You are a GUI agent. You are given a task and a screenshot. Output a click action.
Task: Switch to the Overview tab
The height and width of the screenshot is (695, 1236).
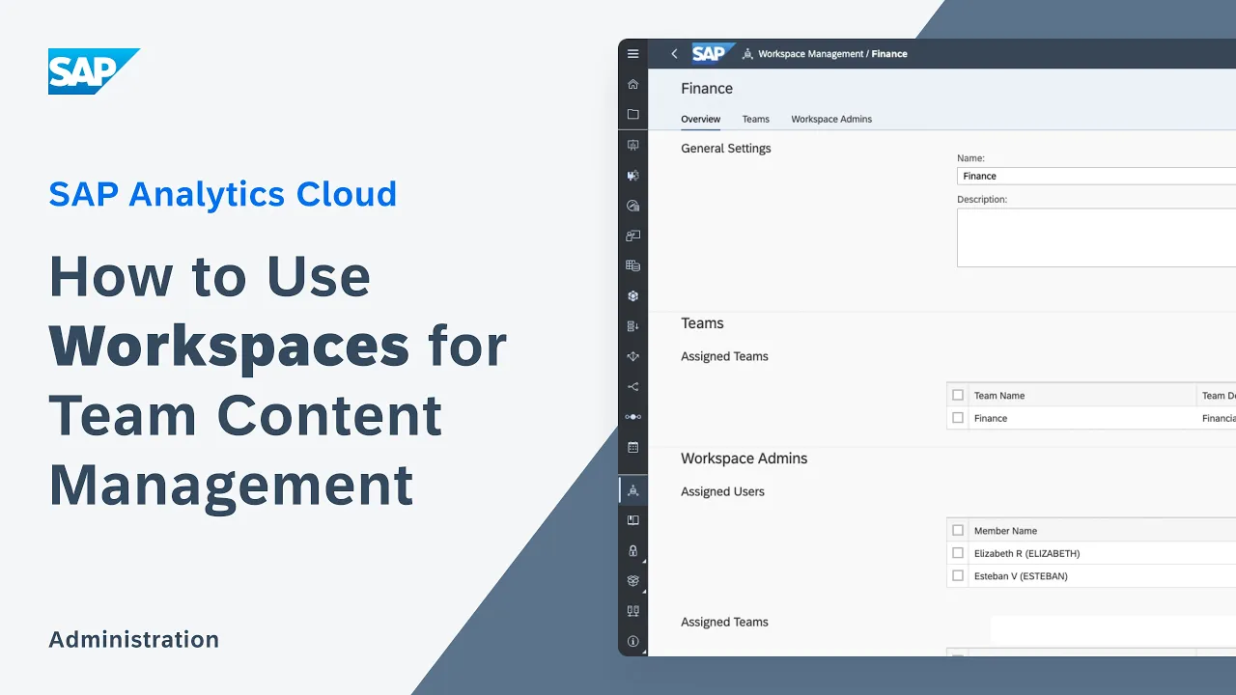point(701,119)
